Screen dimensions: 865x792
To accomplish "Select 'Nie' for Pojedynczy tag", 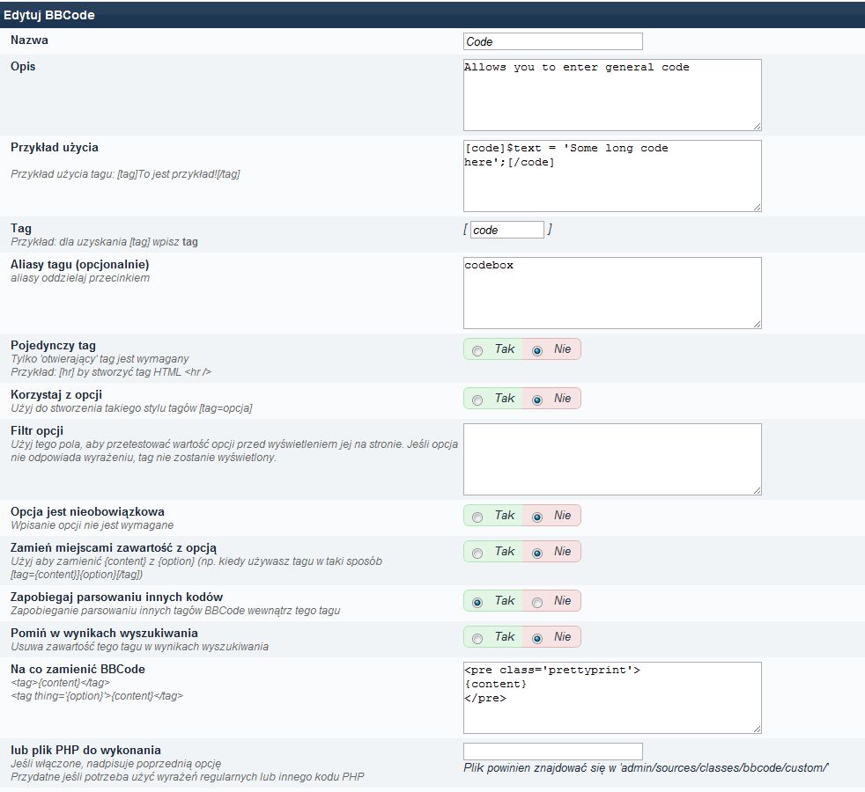I will 537,350.
